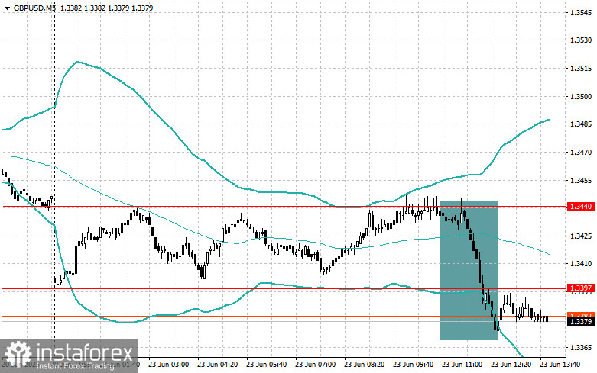597x373 pixels.
Task: Click the 1.3485 price axis value
Action: tap(581, 124)
